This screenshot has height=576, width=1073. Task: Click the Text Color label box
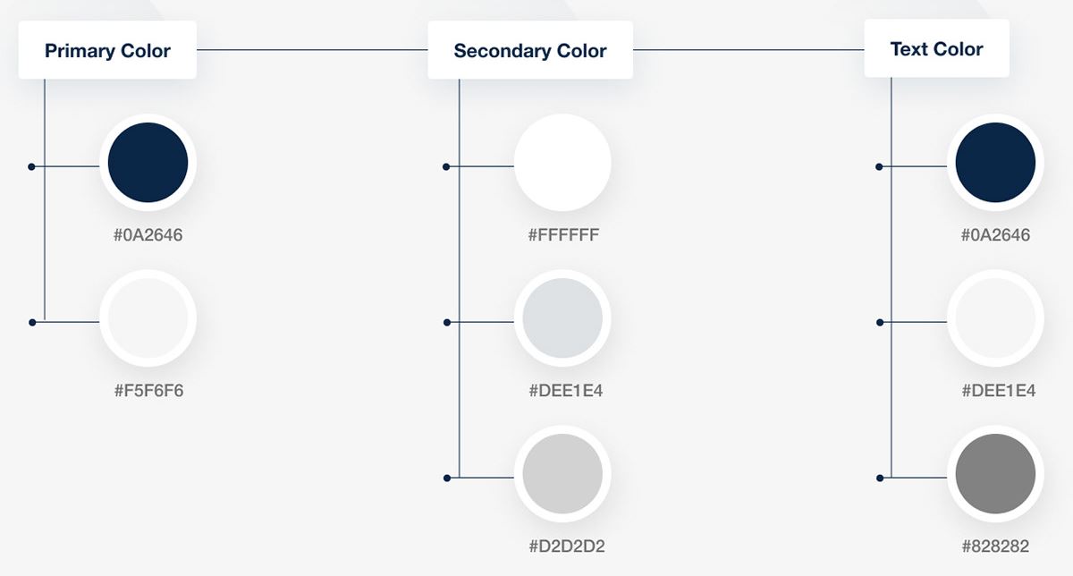[936, 49]
